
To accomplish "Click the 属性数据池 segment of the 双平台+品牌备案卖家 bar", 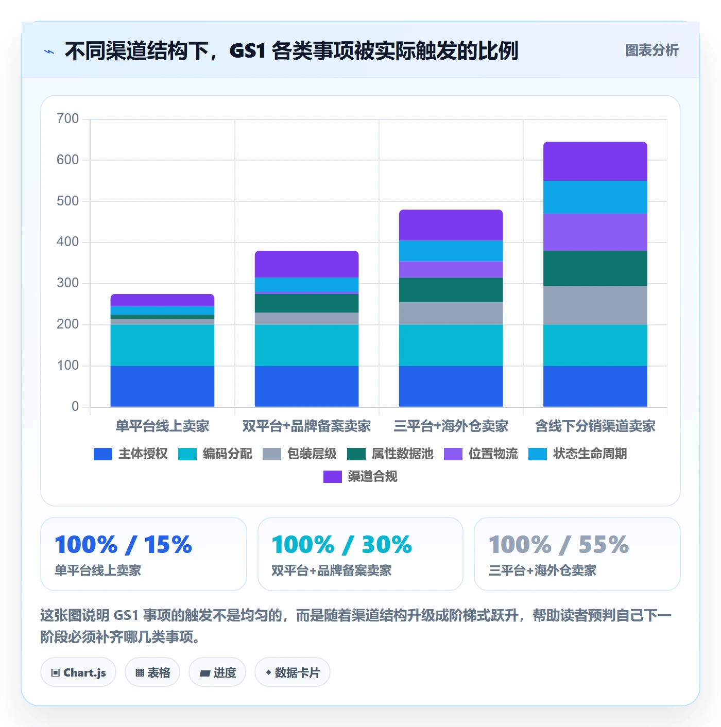I will [x=306, y=303].
